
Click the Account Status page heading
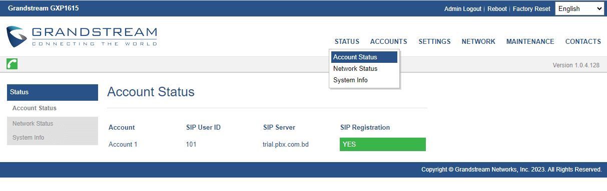point(151,92)
